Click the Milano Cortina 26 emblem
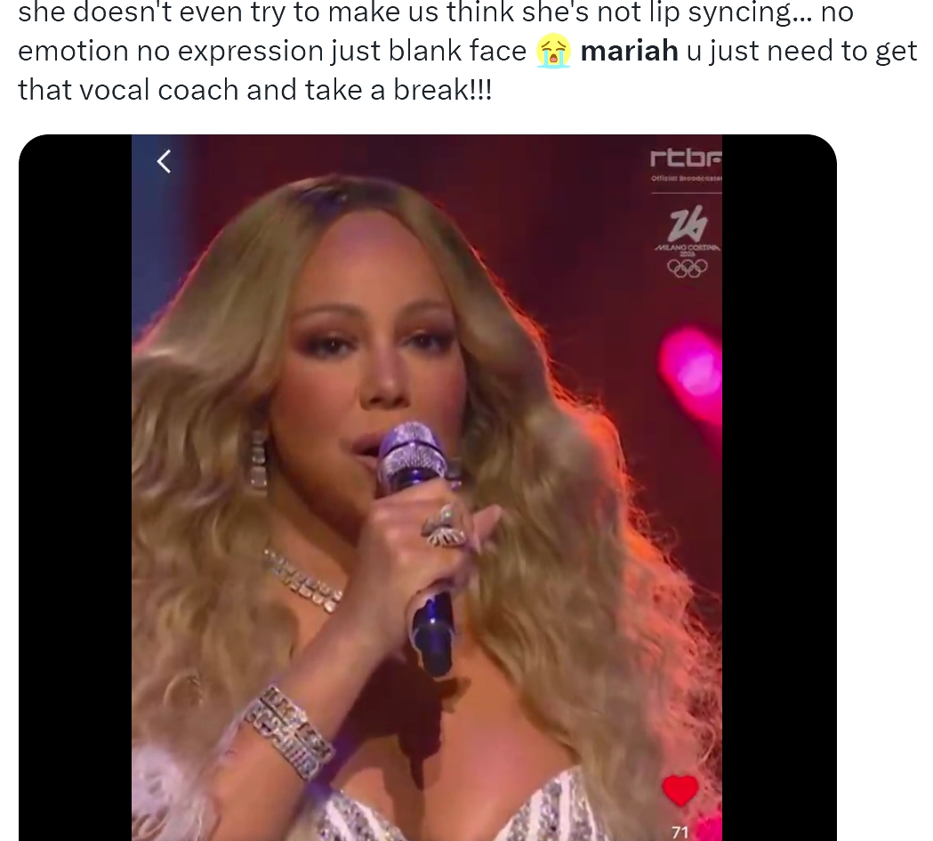Image resolution: width=933 pixels, height=841 pixels. [688, 229]
